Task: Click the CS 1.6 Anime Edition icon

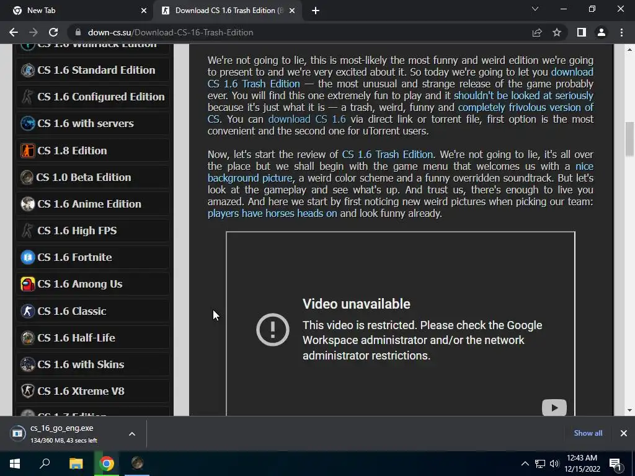Action: click(27, 204)
